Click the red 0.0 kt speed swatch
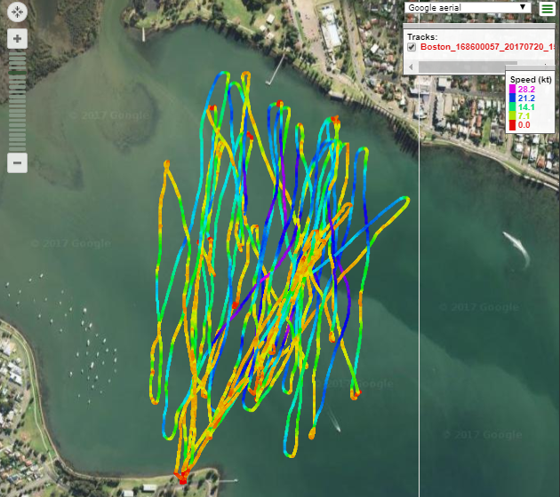 coord(512,126)
